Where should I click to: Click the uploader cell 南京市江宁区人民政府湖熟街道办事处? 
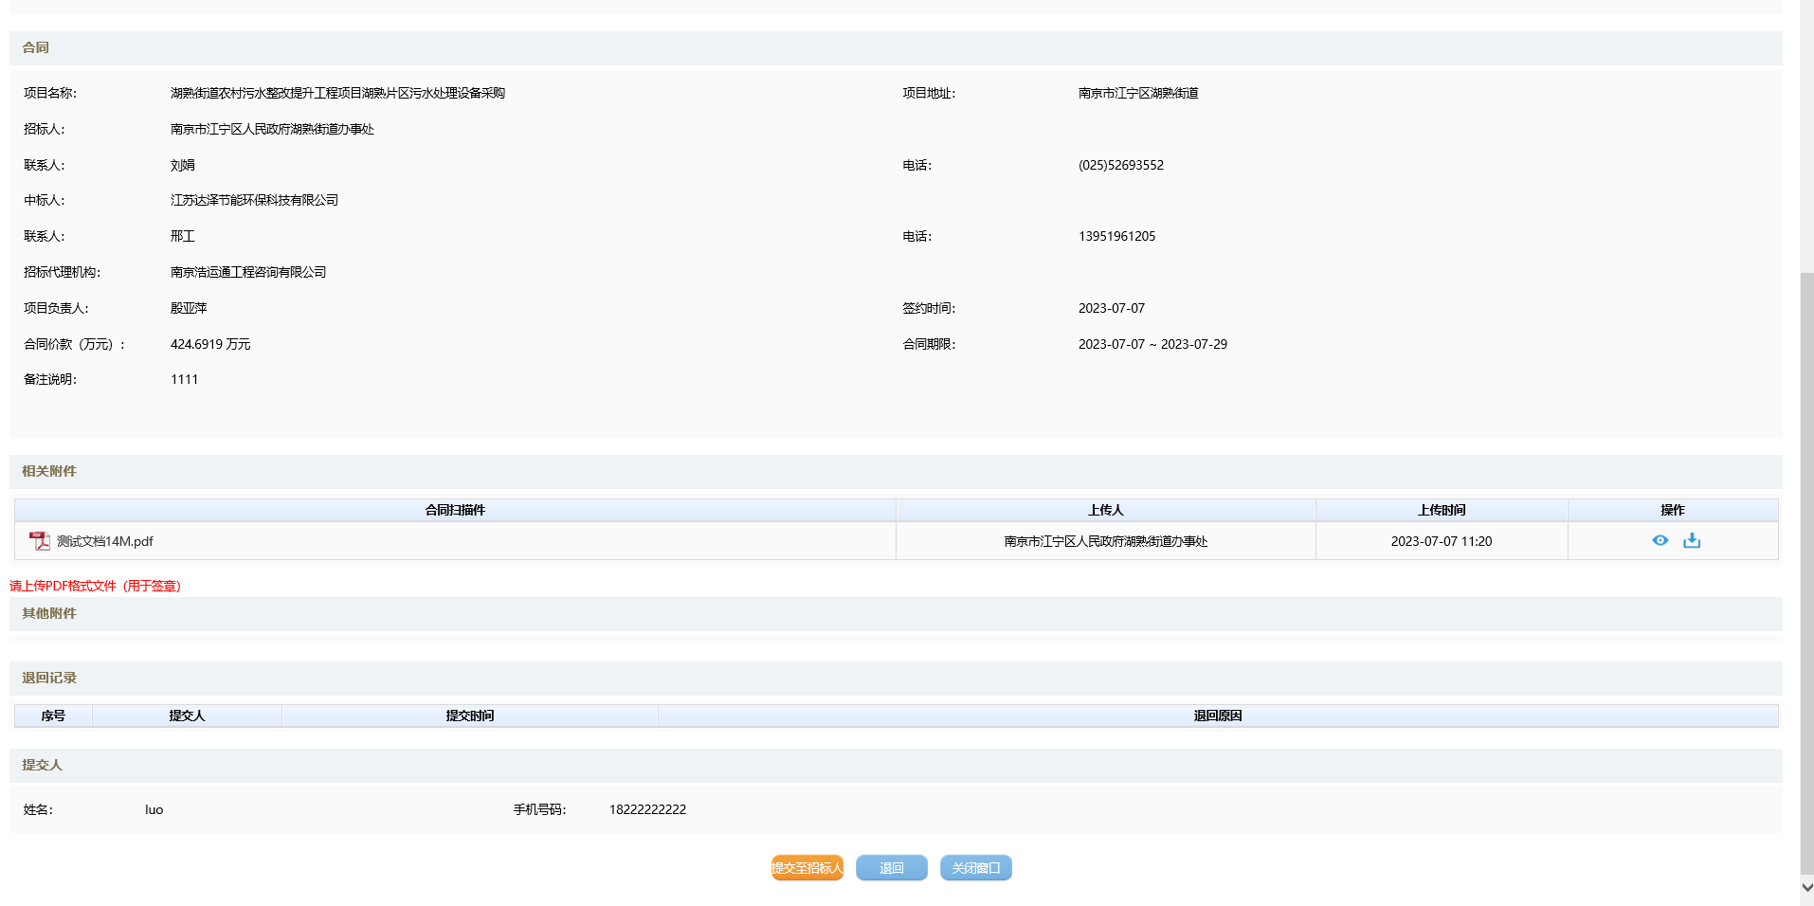[x=1105, y=541]
